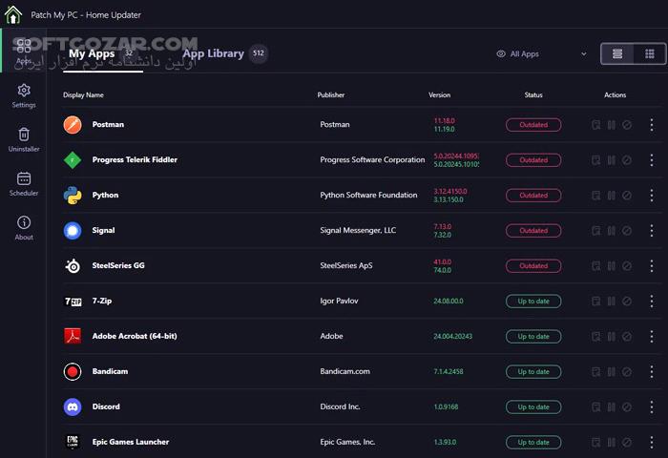The height and width of the screenshot is (458, 668).
Task: Open the About page
Action: point(24,228)
